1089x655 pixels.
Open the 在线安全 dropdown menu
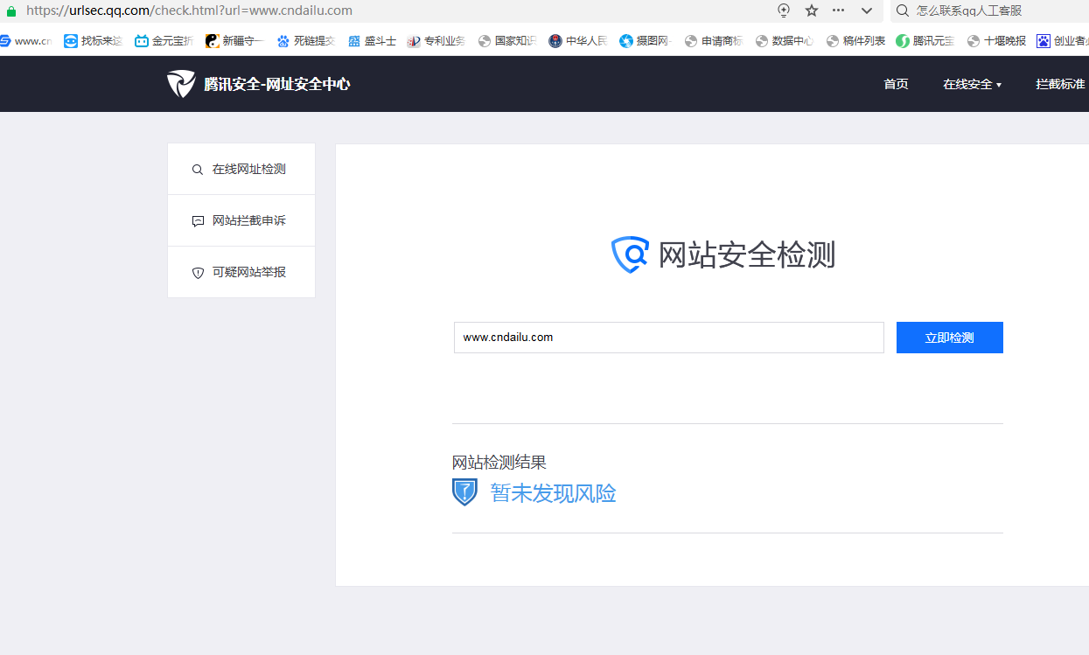coord(972,84)
